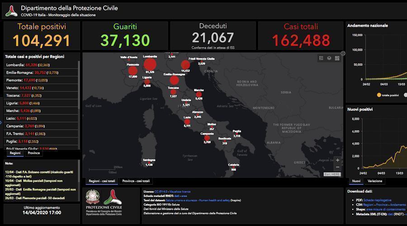Open the map layers list icon
This screenshot has height=226, width=407.
(329, 58)
